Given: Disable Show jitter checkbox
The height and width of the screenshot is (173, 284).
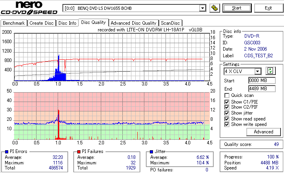Looking at the screenshot, I should (x=227, y=113).
